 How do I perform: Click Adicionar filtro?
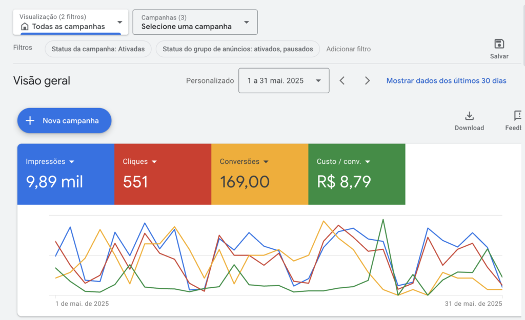pyautogui.click(x=349, y=49)
